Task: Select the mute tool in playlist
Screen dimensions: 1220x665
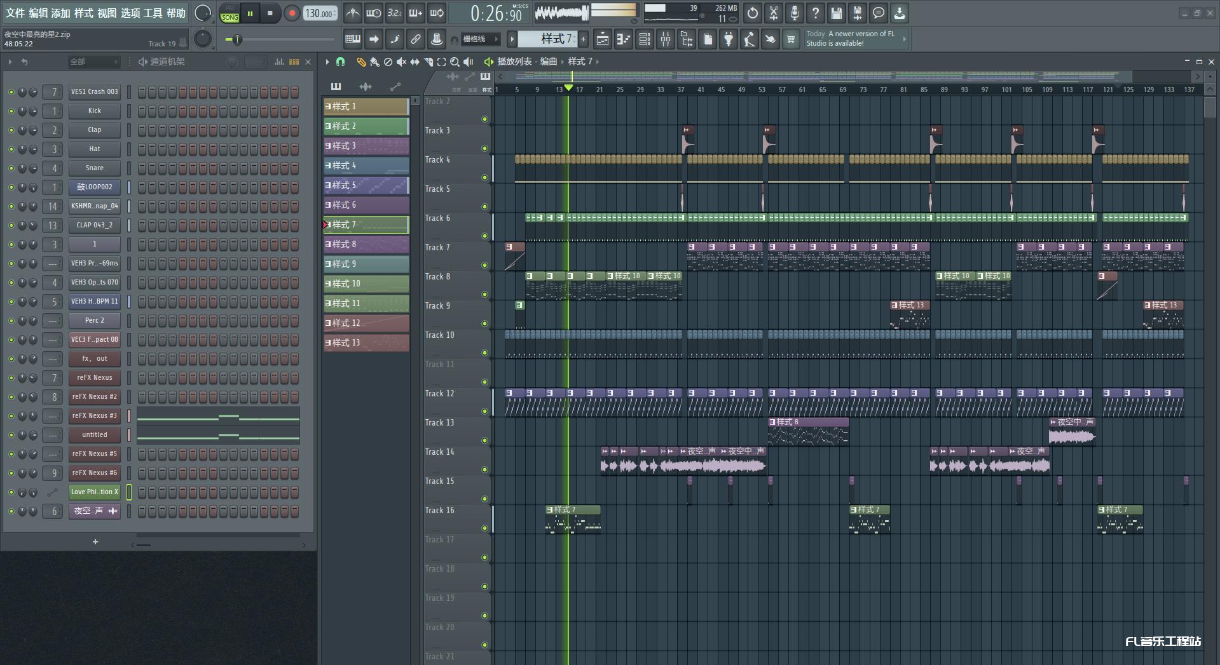Action: [x=401, y=62]
